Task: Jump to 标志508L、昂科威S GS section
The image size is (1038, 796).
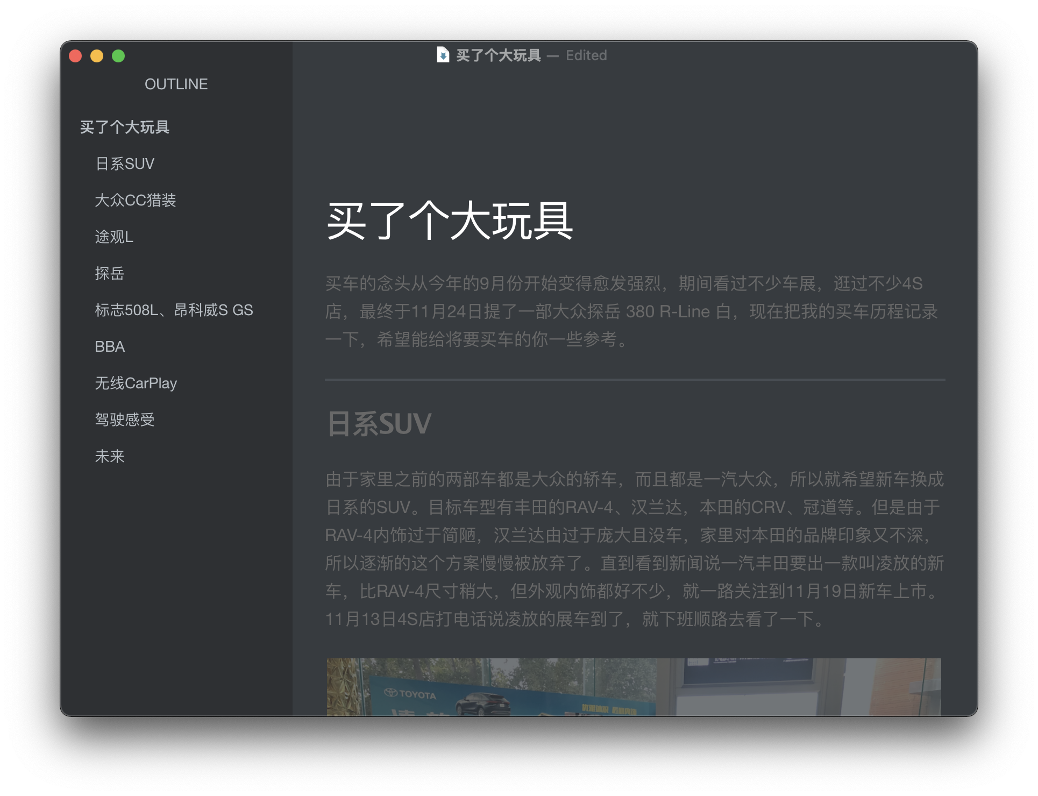Action: [x=174, y=310]
